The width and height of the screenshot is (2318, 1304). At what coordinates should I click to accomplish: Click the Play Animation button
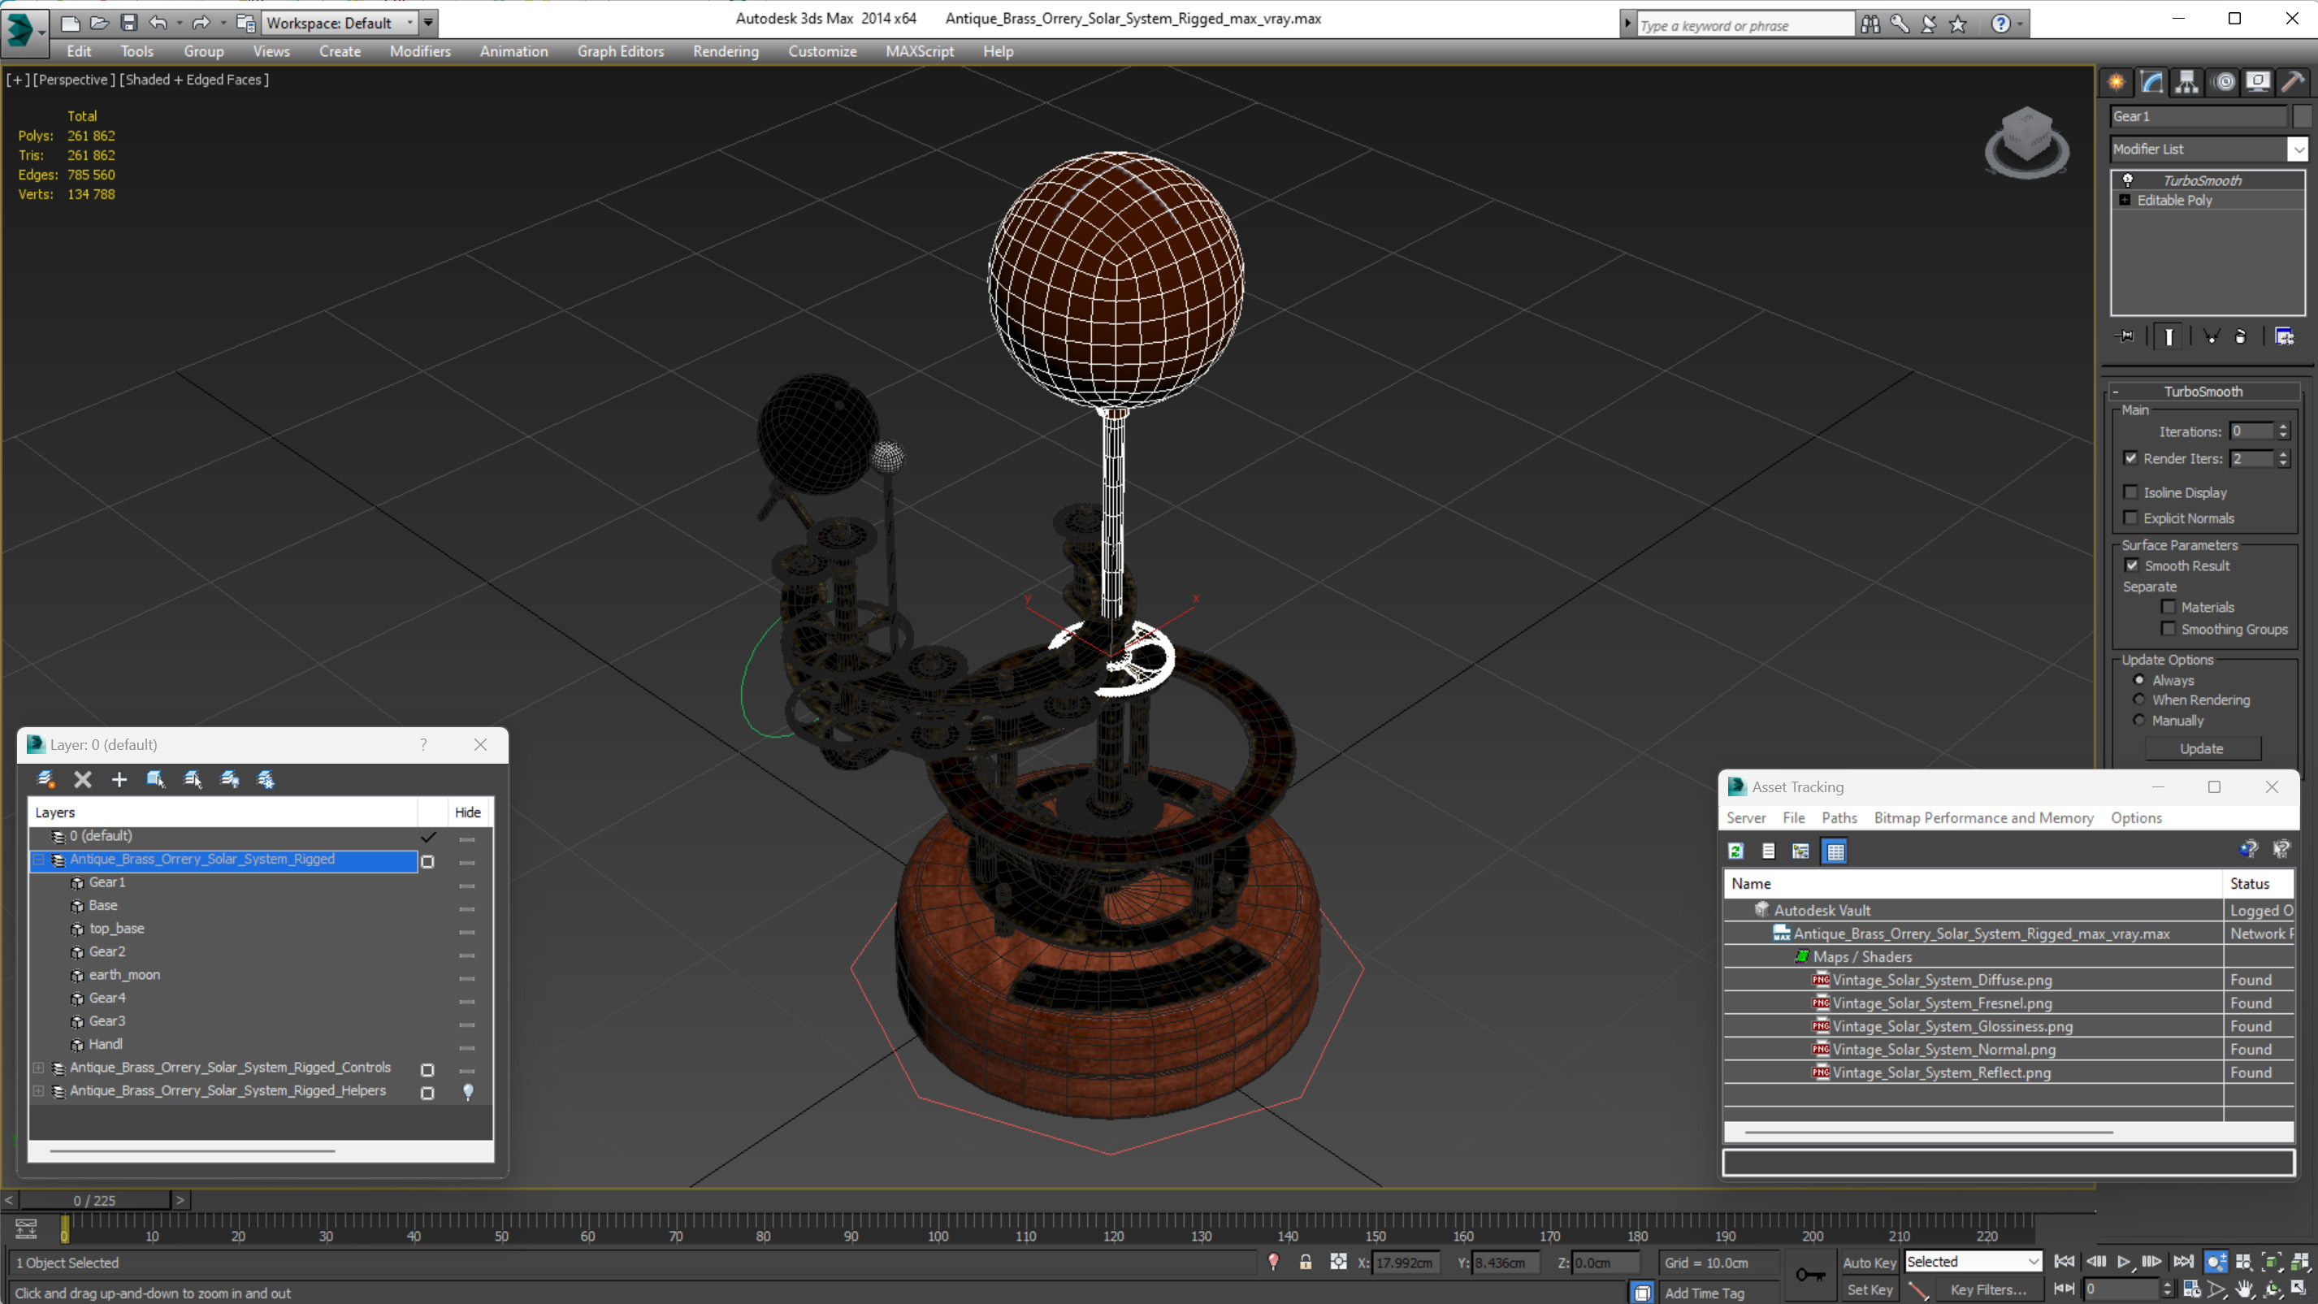2124,1262
